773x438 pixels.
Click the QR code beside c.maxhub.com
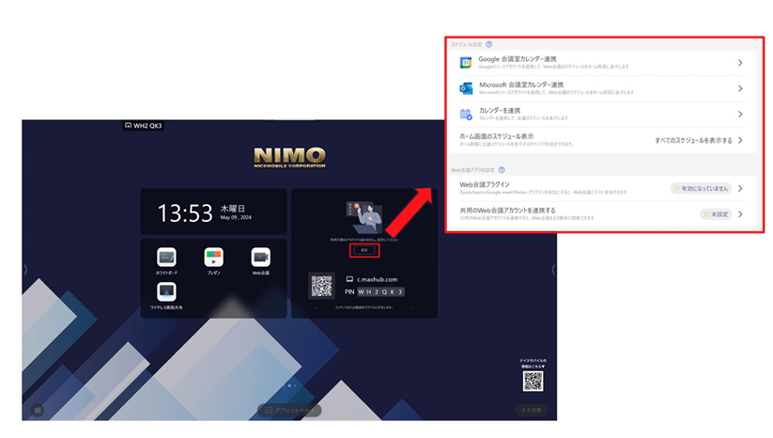[x=321, y=286]
